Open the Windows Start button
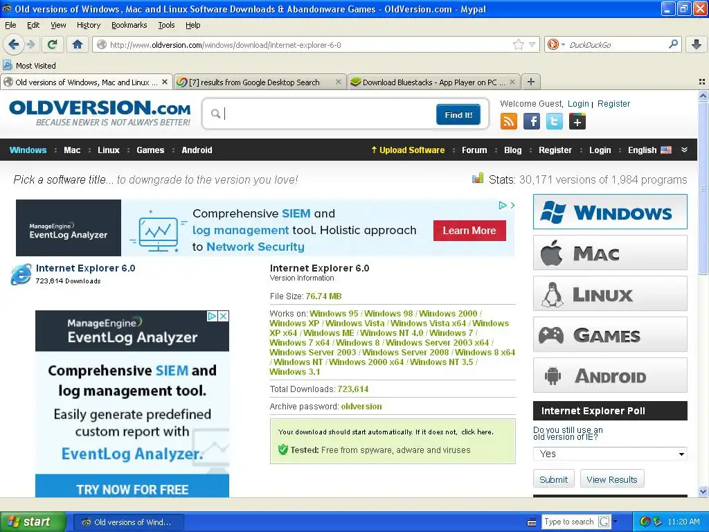The width and height of the screenshot is (709, 532). pos(33,522)
